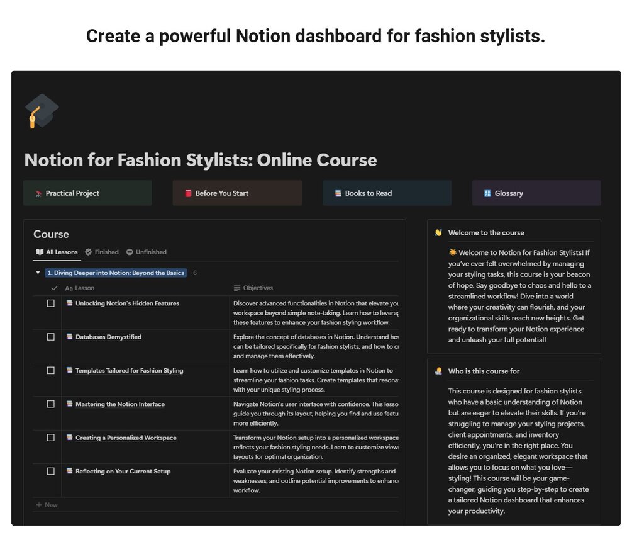The width and height of the screenshot is (632, 537).
Task: Check the Unlocking Notion's Hidden Features lesson
Action: 51,303
